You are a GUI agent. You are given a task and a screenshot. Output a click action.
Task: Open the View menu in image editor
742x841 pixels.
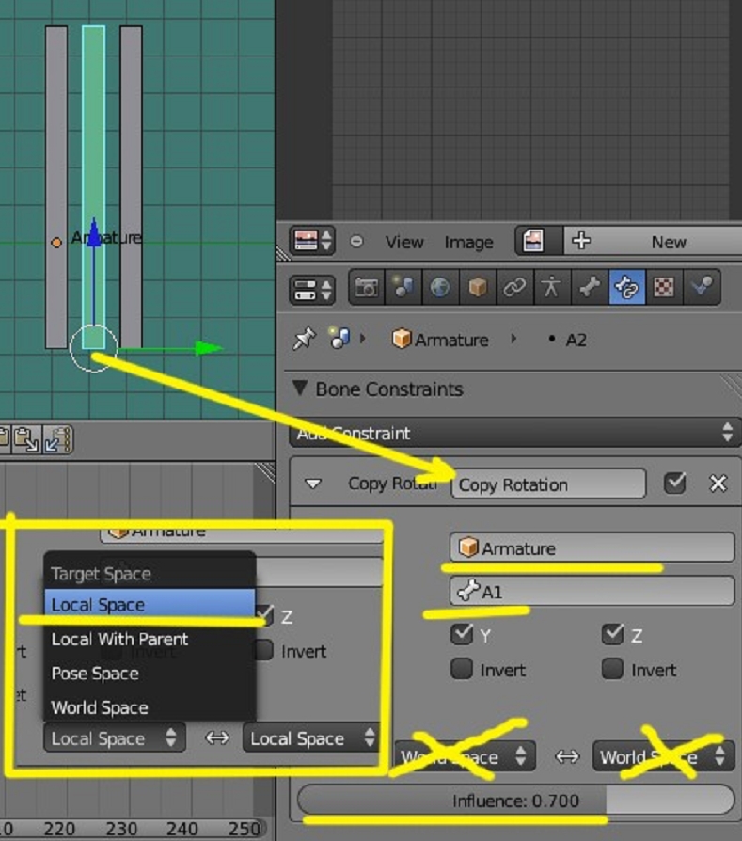tap(404, 243)
